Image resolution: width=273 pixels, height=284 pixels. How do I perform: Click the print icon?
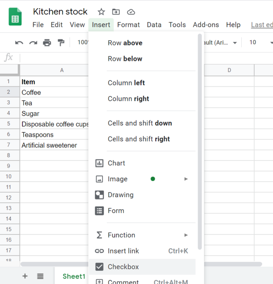(x=47, y=43)
